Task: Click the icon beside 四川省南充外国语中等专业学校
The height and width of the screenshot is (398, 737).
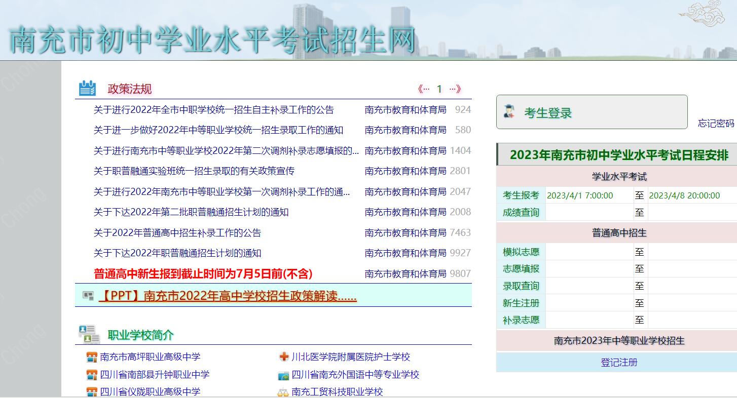Action: pyautogui.click(x=283, y=375)
